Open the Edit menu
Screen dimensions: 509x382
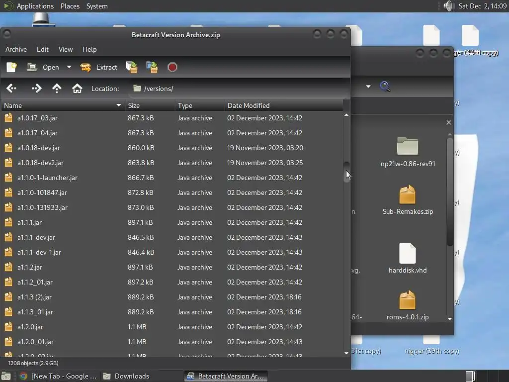coord(43,49)
